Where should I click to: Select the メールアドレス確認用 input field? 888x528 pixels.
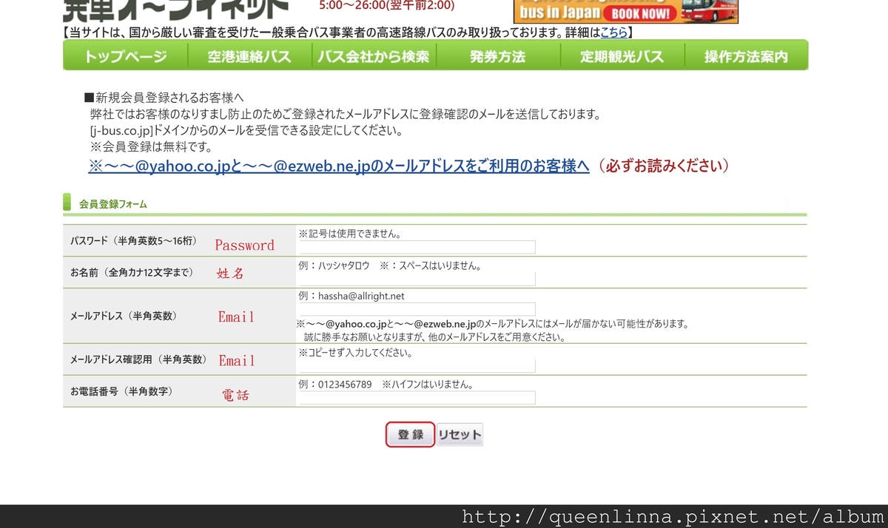pos(417,365)
